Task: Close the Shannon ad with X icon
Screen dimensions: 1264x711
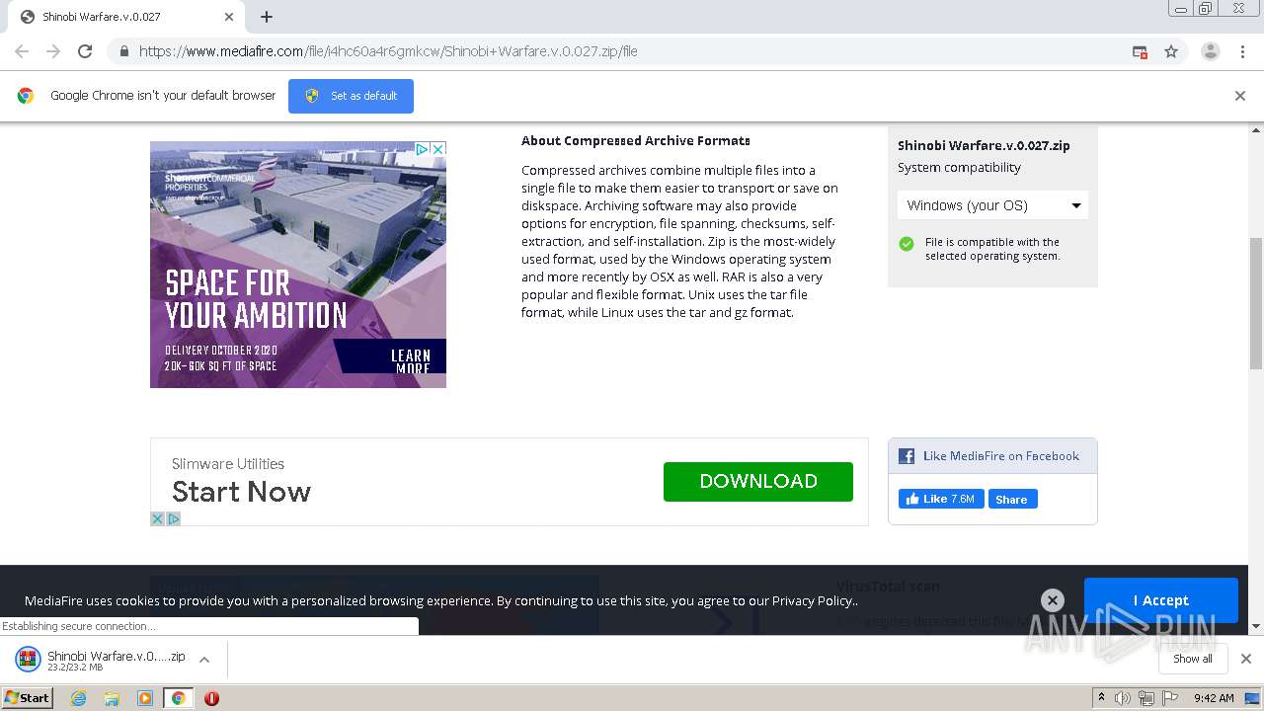Action: (x=438, y=149)
